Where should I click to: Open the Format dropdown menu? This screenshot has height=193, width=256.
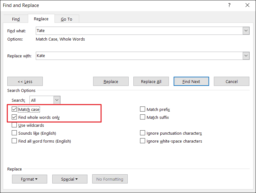[29, 179]
